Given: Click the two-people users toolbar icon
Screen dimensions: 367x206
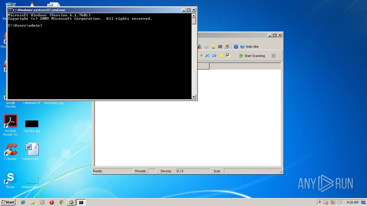Looking at the screenshot, I should 227,47.
